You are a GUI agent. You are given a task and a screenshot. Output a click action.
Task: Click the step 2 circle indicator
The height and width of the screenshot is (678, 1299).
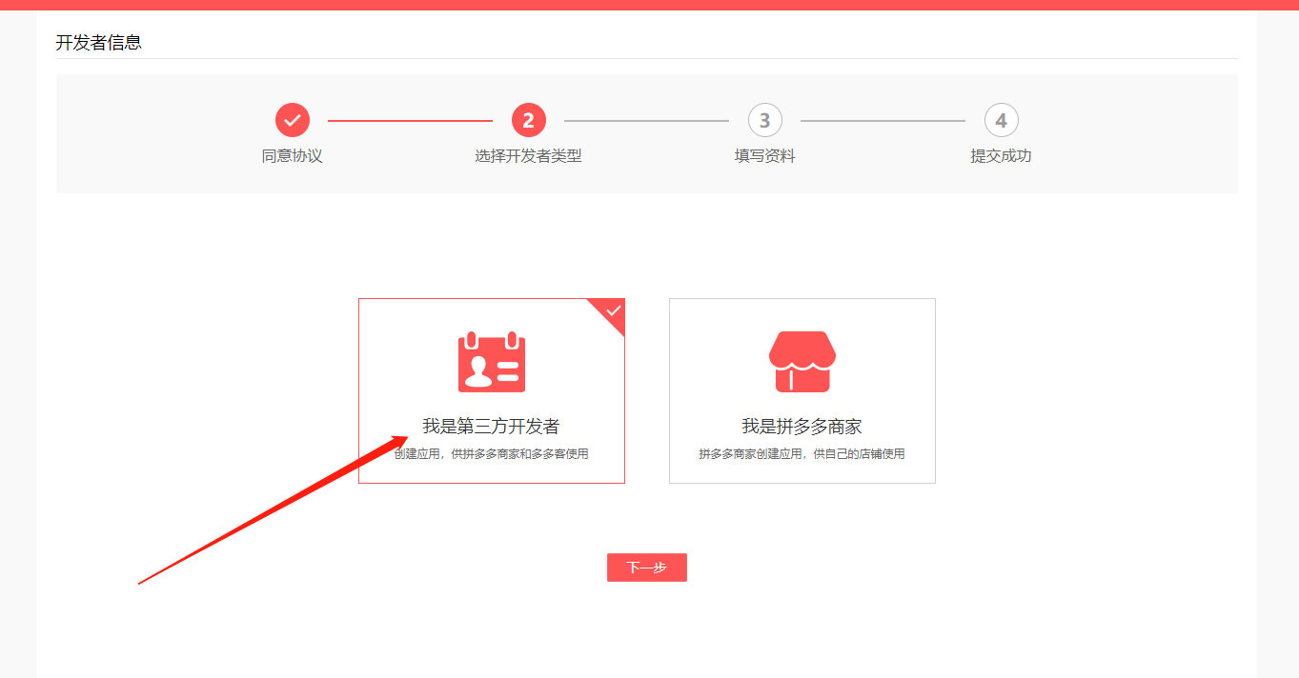[529, 121]
